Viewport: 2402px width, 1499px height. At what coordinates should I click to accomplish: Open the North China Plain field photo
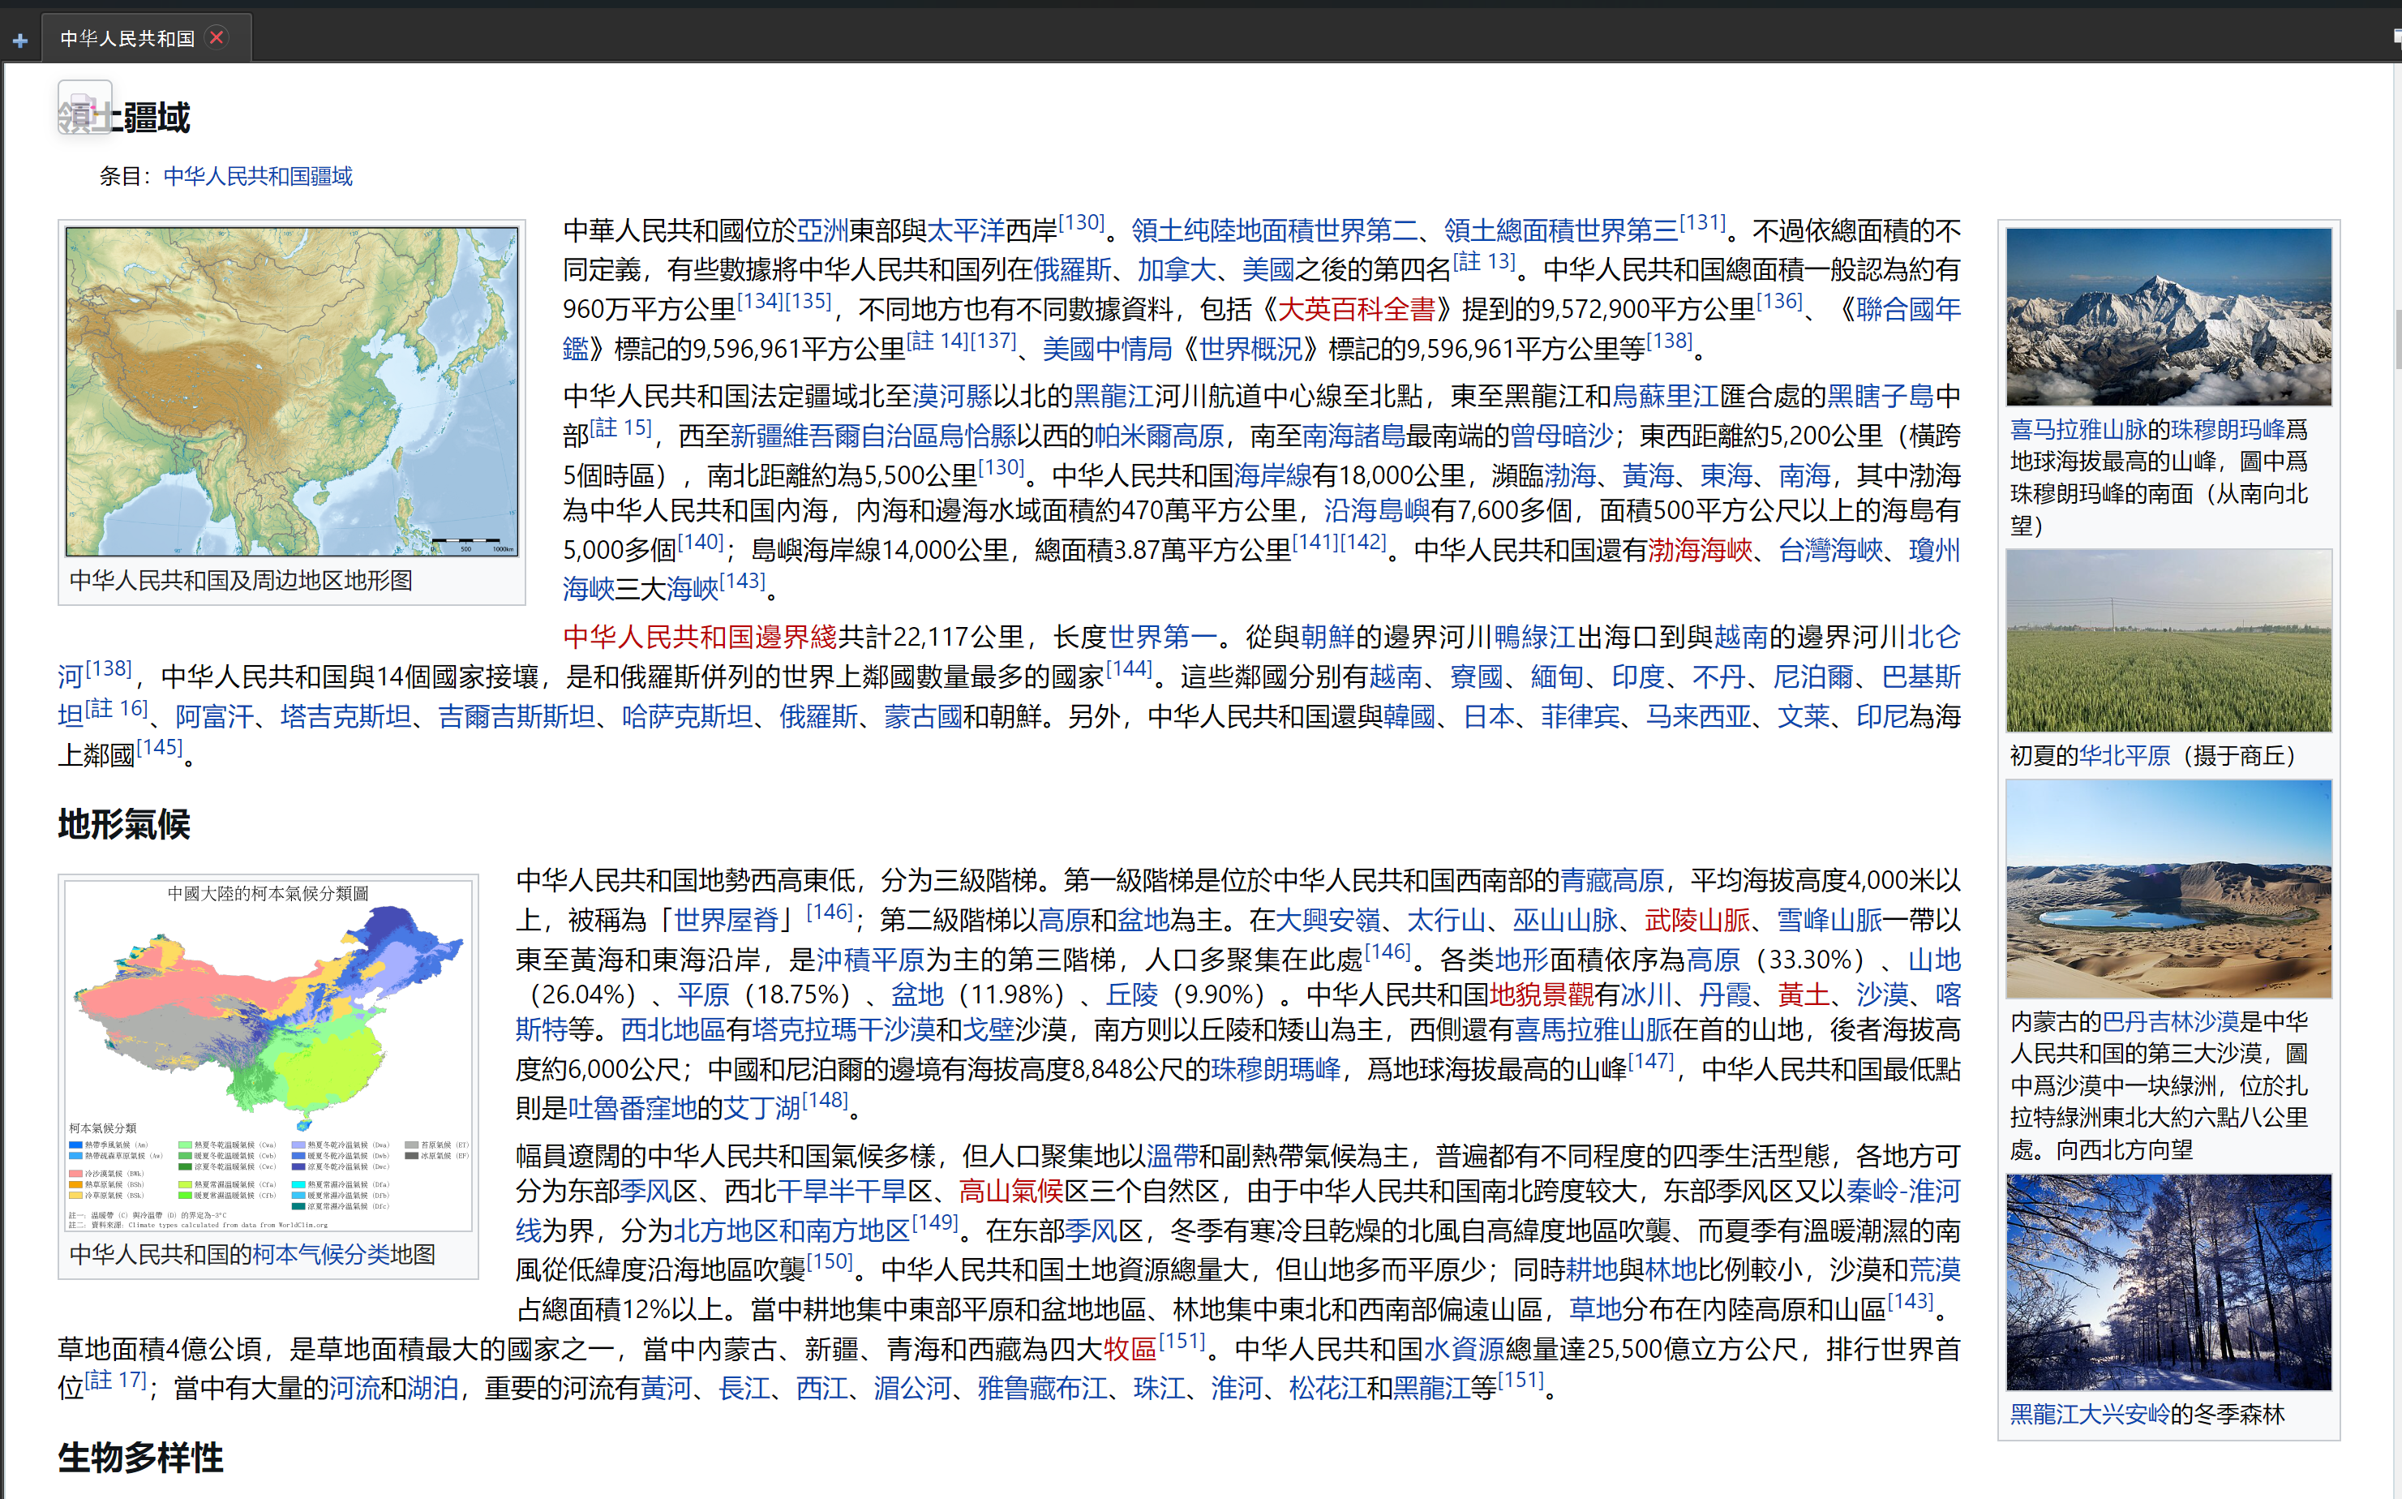click(x=2168, y=642)
